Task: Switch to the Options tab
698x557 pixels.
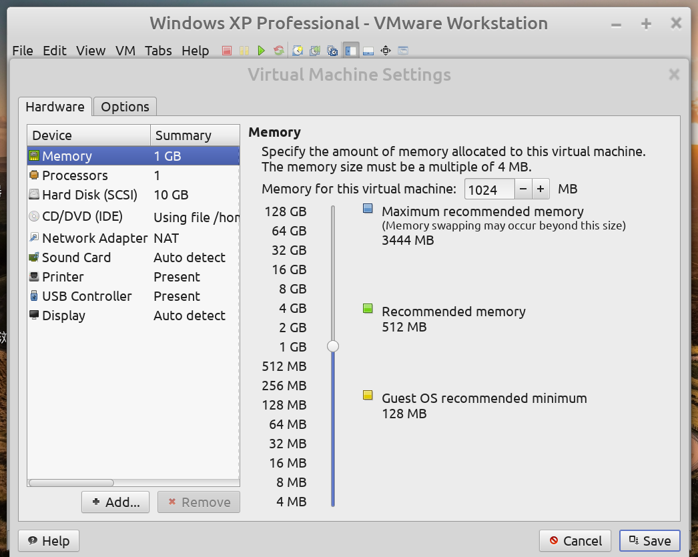Action: (x=125, y=107)
